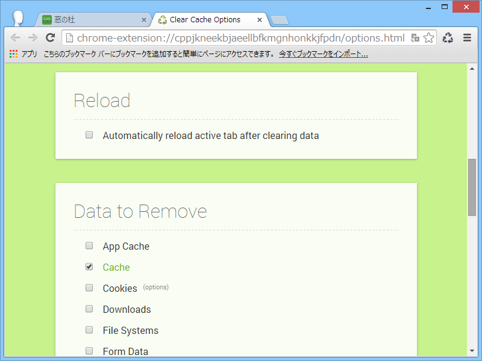
Task: Check the Form Data checkbox
Action: coord(89,351)
